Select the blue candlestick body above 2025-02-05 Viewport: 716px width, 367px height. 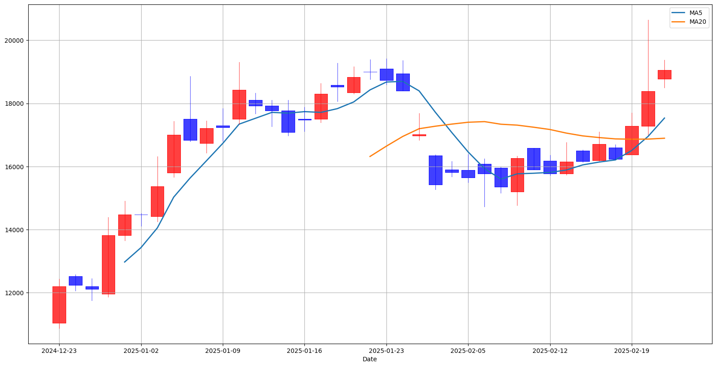pos(468,174)
